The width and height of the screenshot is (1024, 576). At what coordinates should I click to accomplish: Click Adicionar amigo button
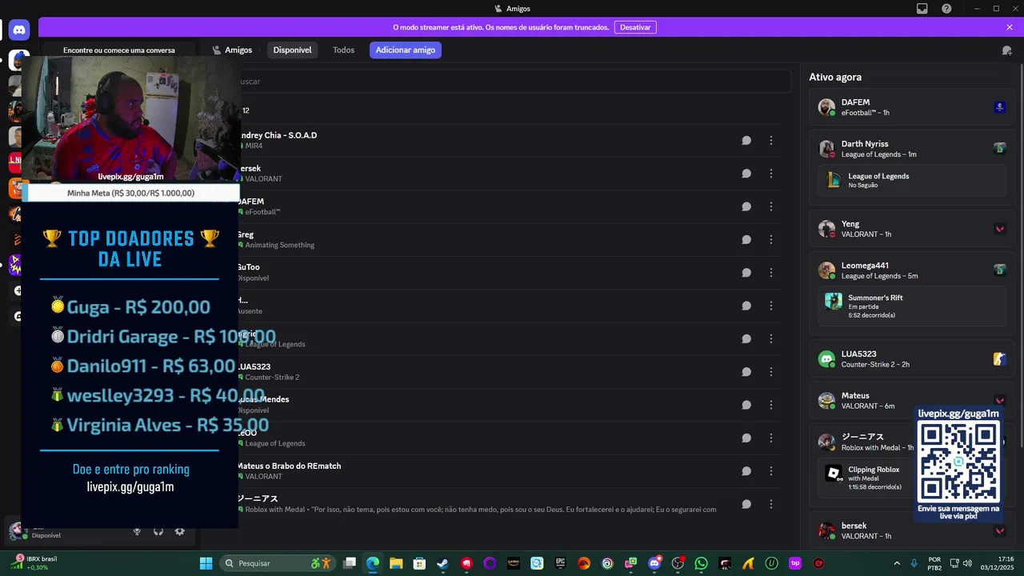point(406,50)
